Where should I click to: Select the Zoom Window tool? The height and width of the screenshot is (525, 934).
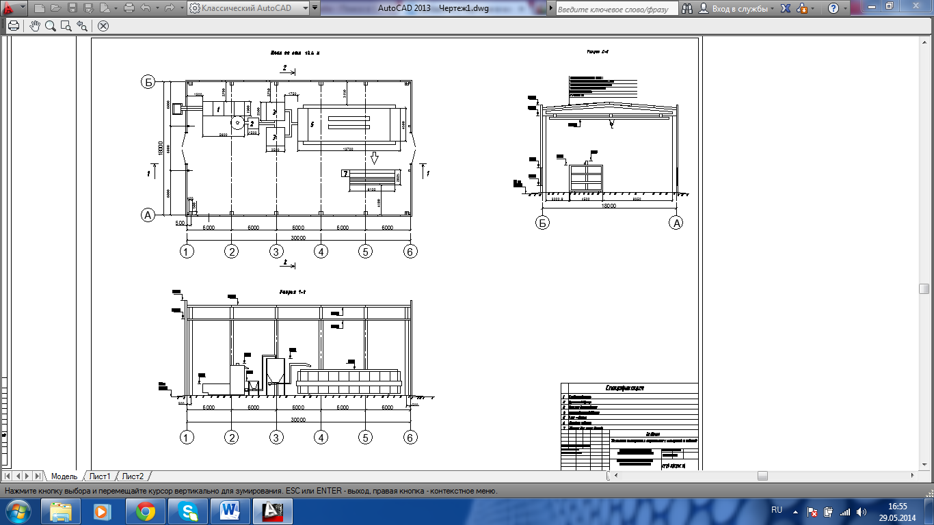coord(66,26)
